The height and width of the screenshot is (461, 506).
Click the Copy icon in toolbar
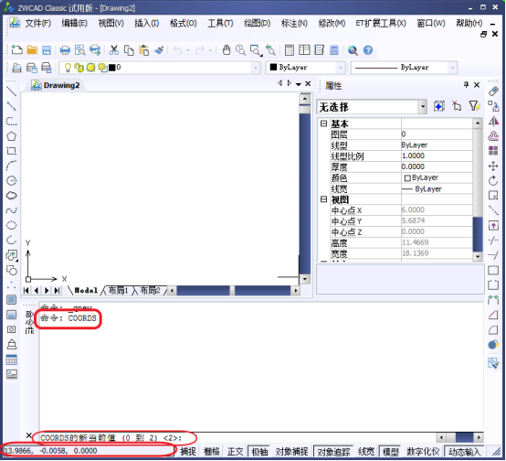(x=129, y=50)
